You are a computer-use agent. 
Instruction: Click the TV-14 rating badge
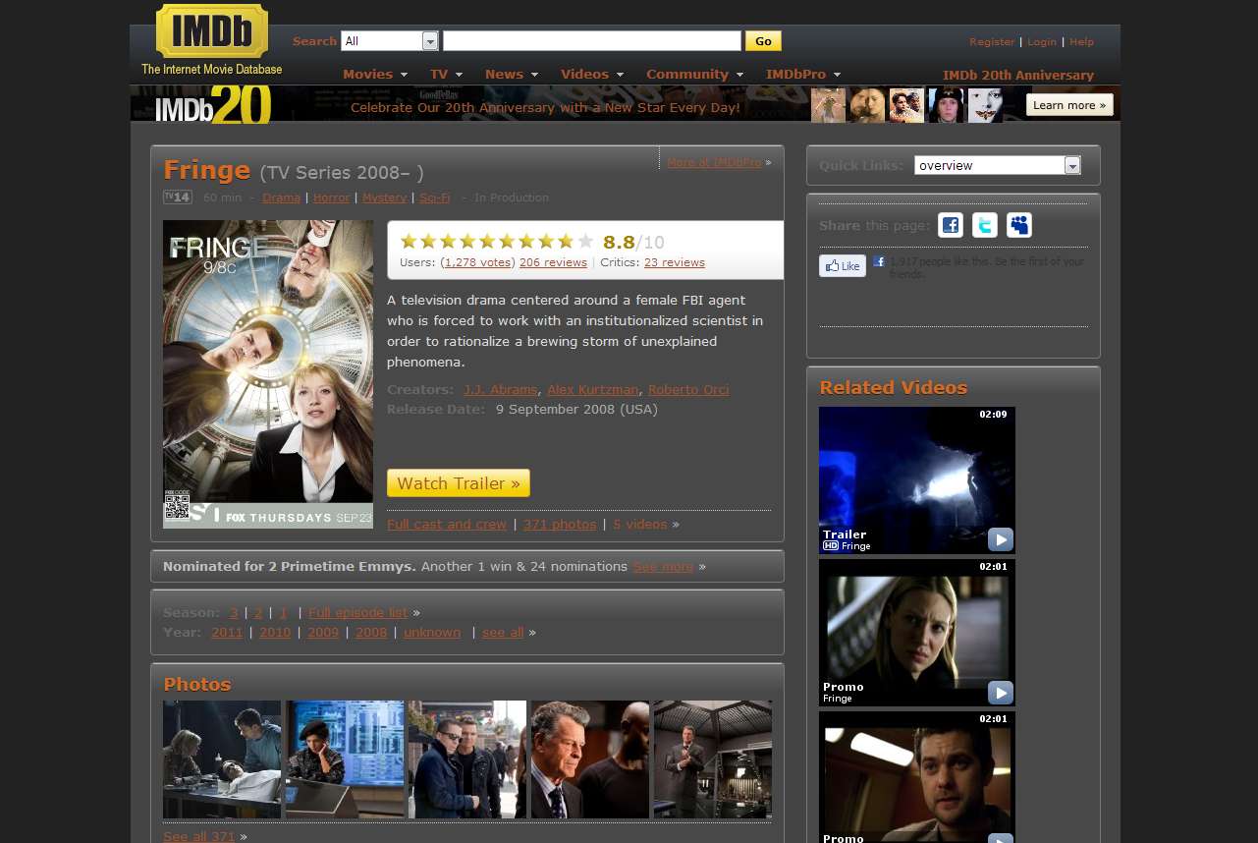177,197
